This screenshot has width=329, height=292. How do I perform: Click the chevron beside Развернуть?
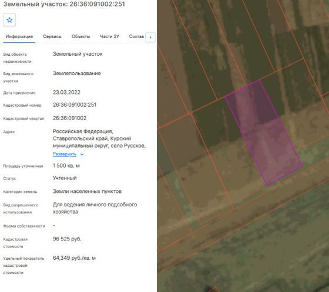pyautogui.click(x=82, y=154)
